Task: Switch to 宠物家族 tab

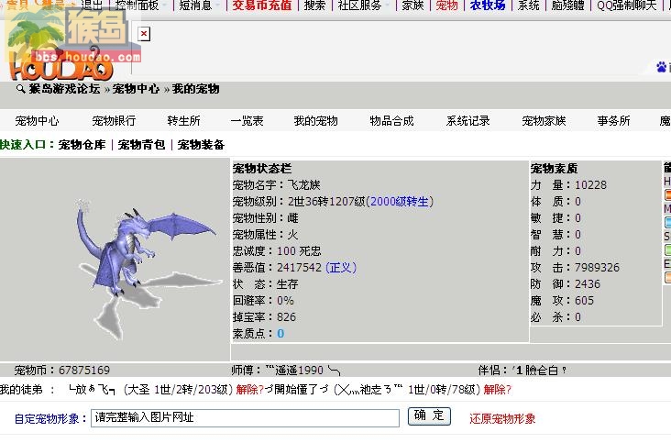Action: pyautogui.click(x=544, y=121)
